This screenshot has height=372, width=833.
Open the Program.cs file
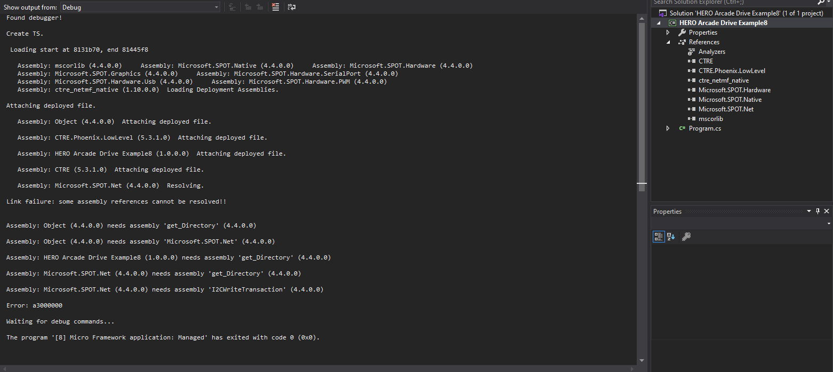[x=704, y=128]
